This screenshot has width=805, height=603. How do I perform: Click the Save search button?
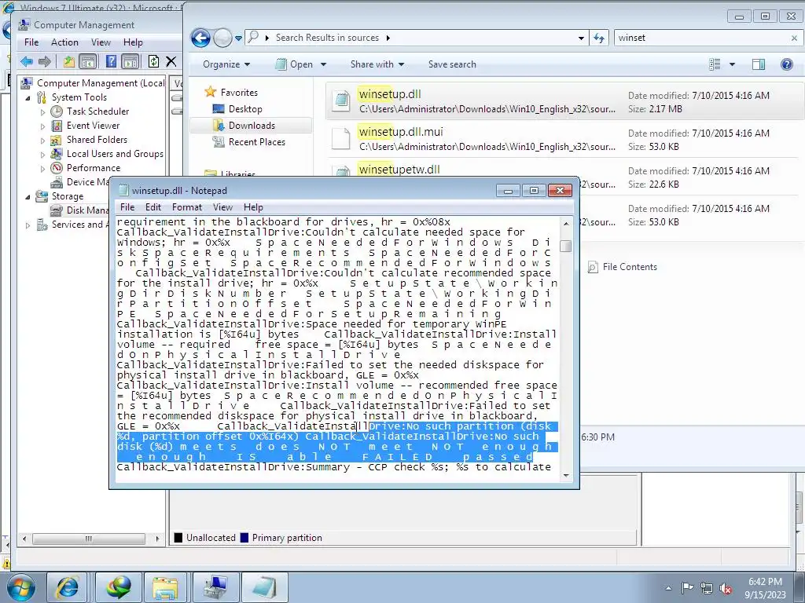[x=452, y=64]
